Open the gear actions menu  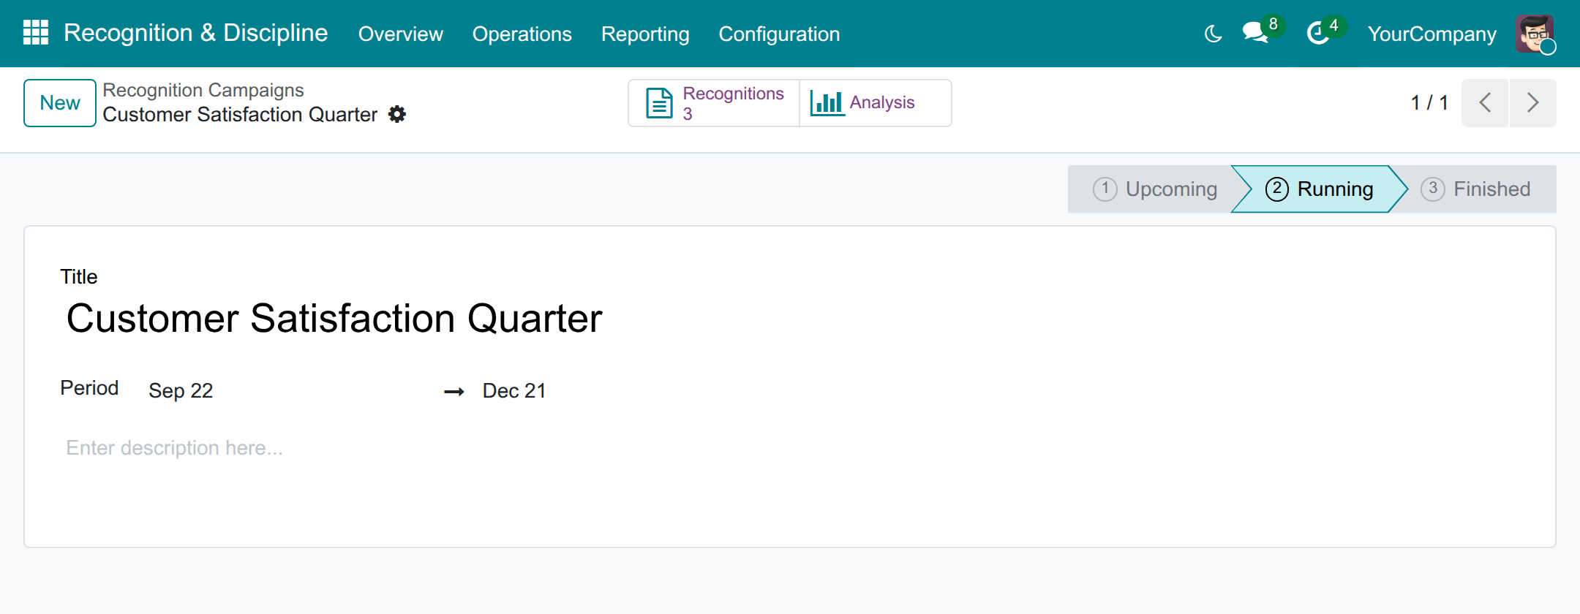pos(397,114)
